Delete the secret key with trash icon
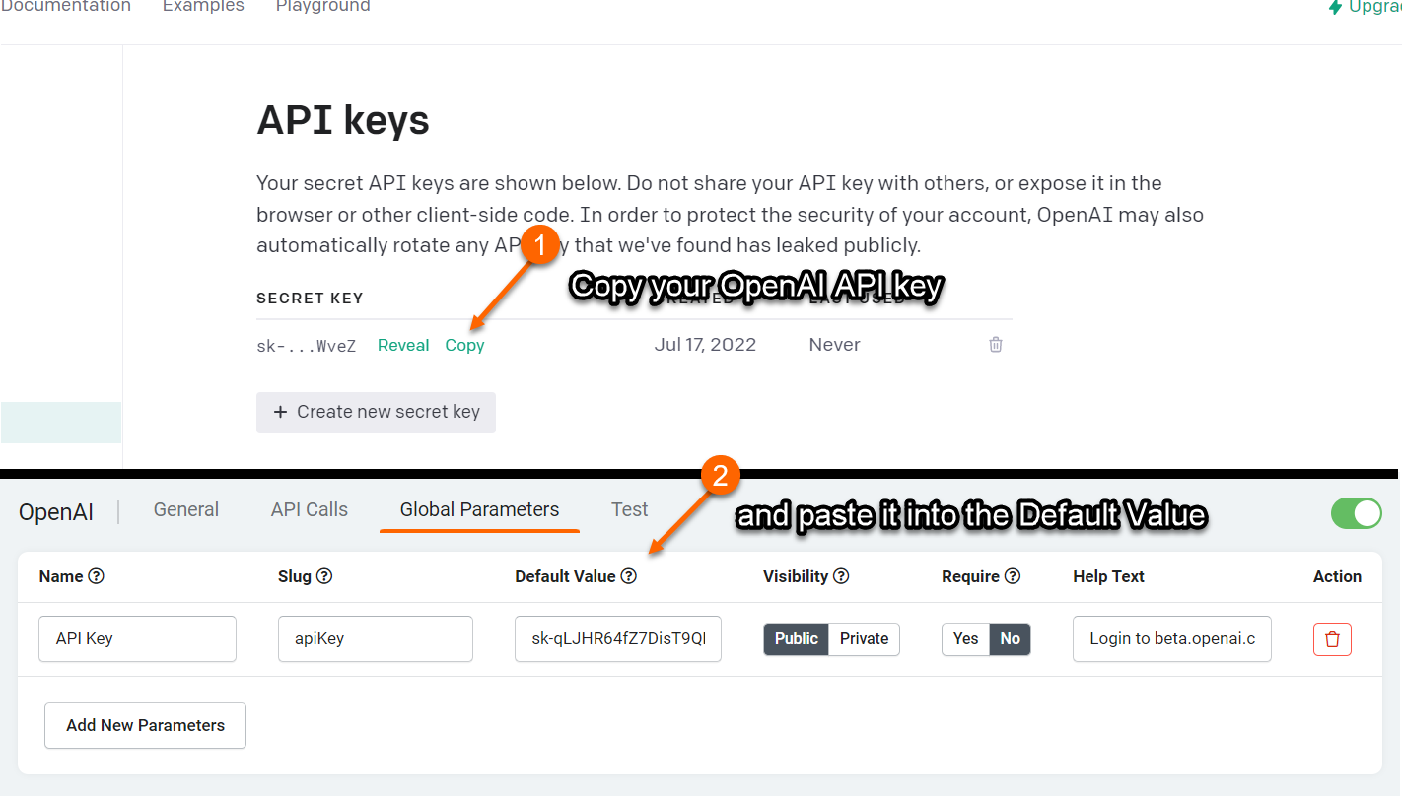Screen dimensions: 1402x796 (x=996, y=345)
